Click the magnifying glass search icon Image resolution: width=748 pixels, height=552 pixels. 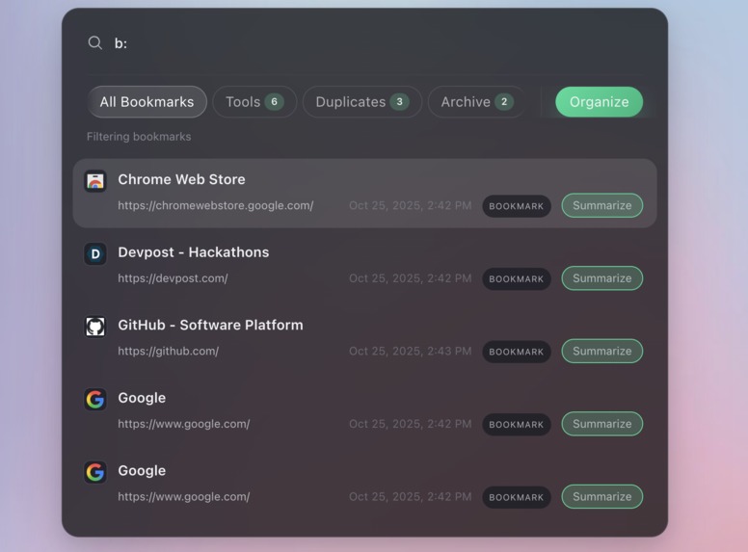pos(94,43)
